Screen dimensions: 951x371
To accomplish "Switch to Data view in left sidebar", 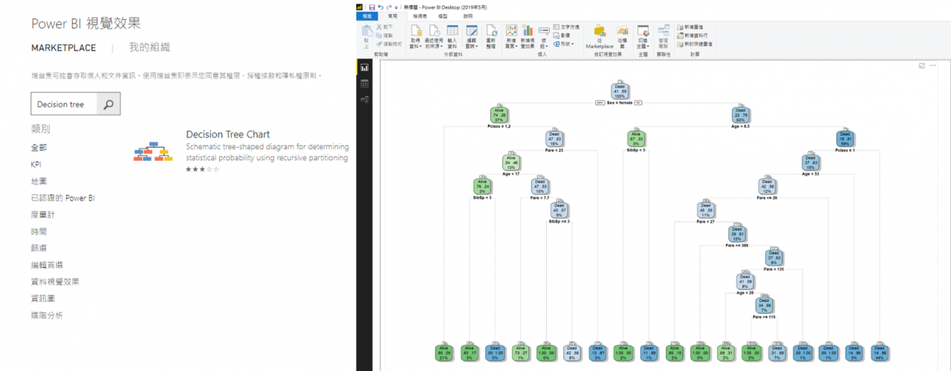I will click(x=365, y=84).
